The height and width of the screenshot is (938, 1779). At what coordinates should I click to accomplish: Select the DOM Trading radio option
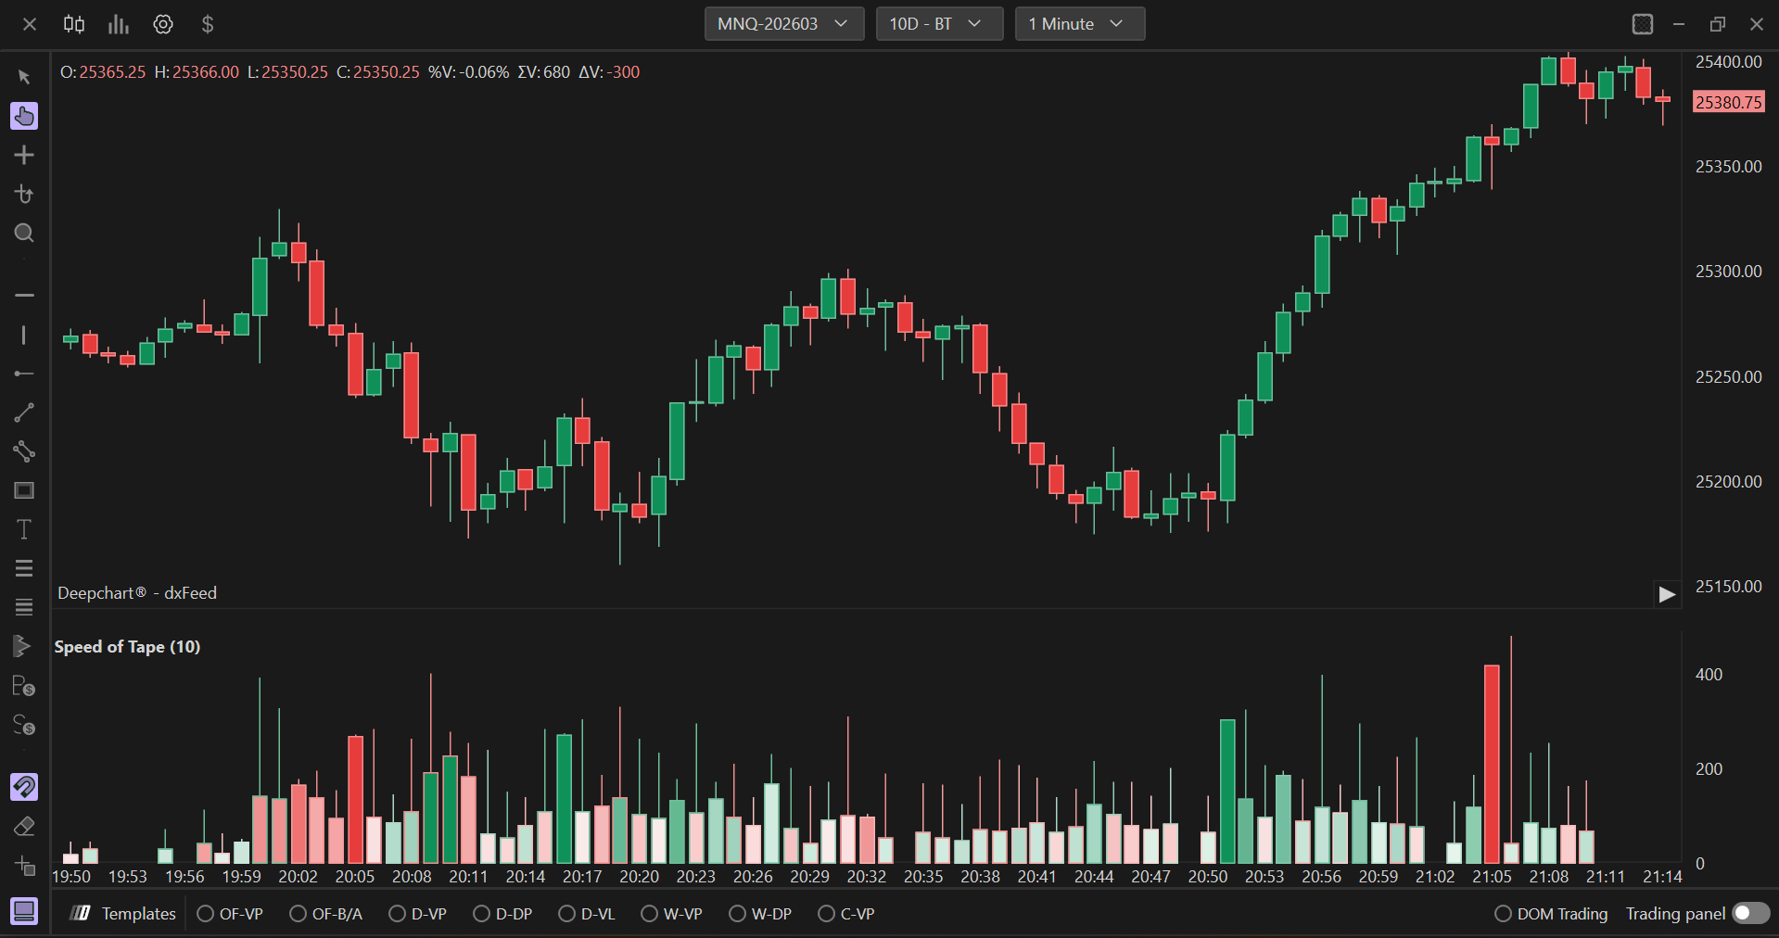coord(1503,914)
